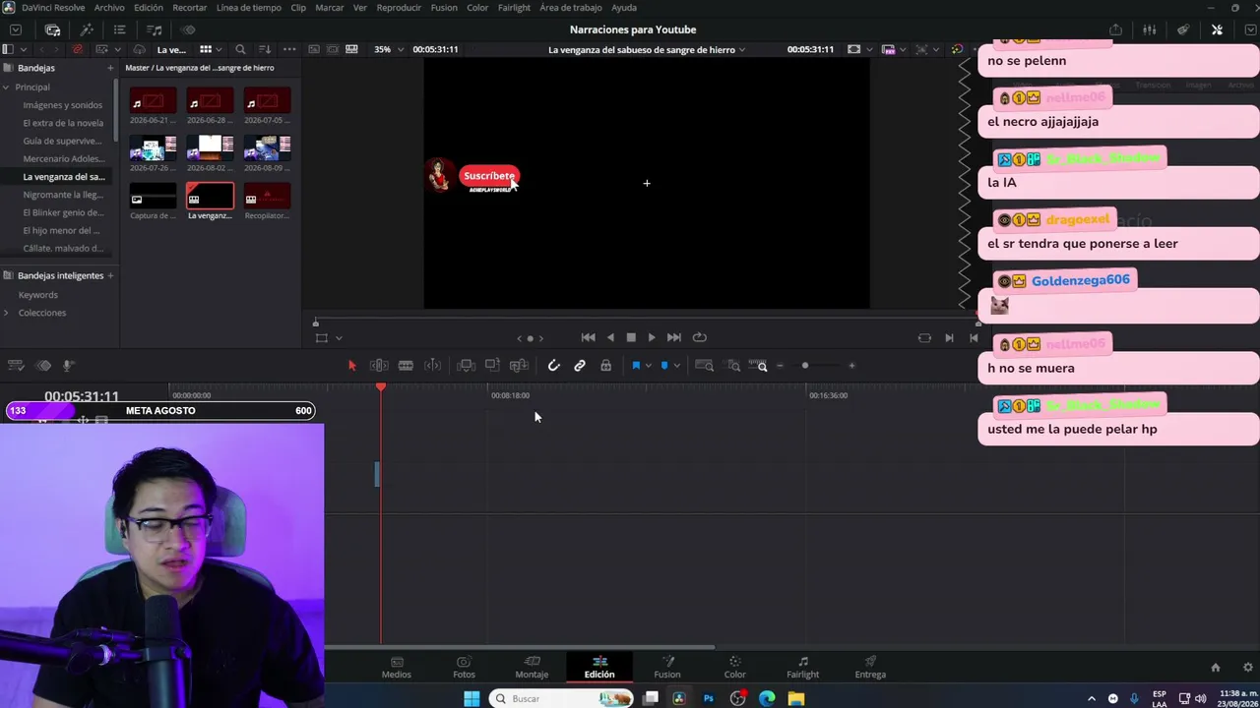Click the timeline zoom slider handle
Viewport: 1260px width, 708px height.
tap(805, 366)
